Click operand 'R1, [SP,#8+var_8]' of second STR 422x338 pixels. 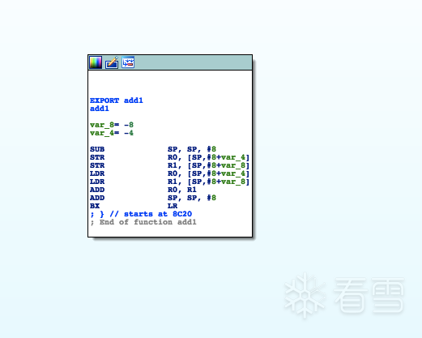pyautogui.click(x=208, y=165)
